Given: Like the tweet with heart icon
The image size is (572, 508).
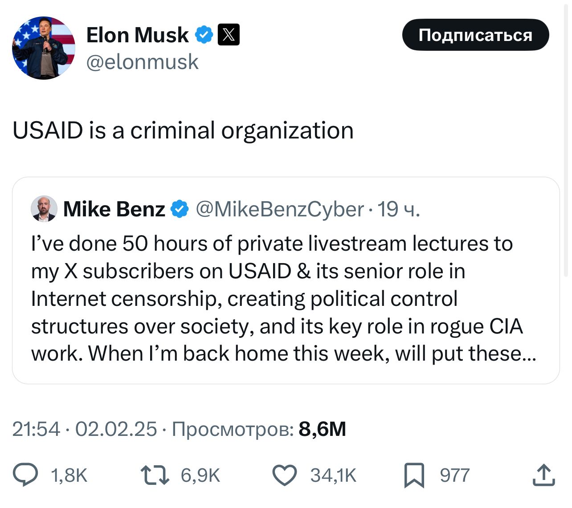Looking at the screenshot, I should coord(284,475).
